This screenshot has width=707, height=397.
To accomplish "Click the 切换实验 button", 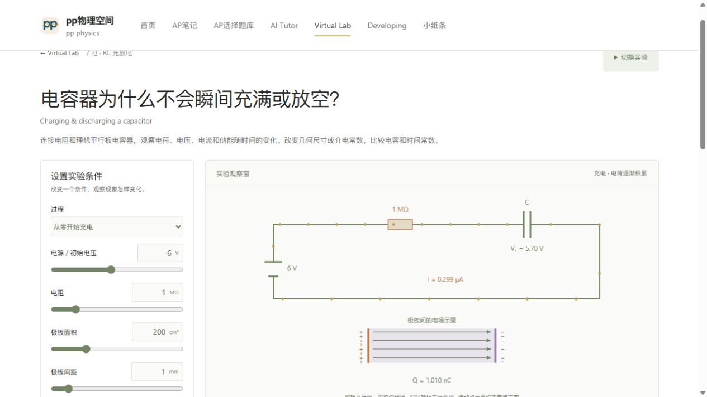I will click(630, 57).
